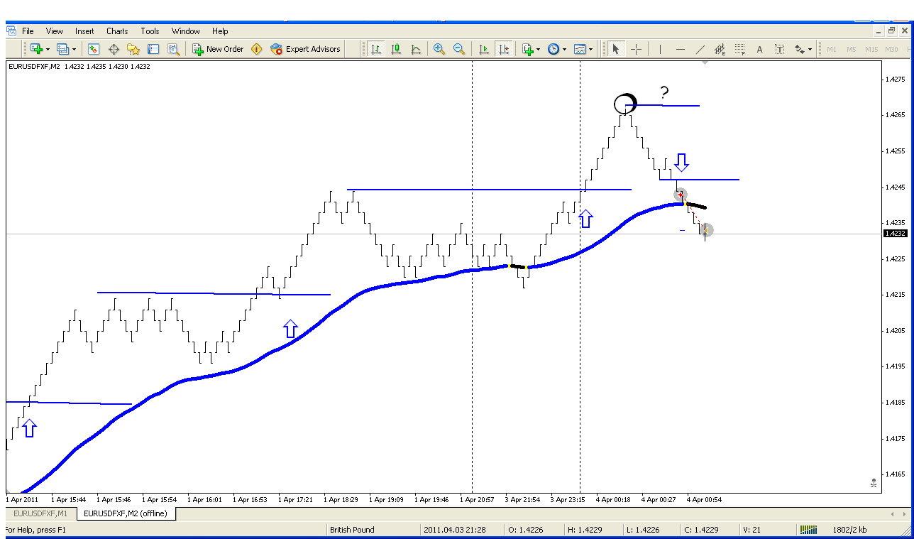Select the Crosshair tool
This screenshot has height=539, width=914.
(637, 49)
